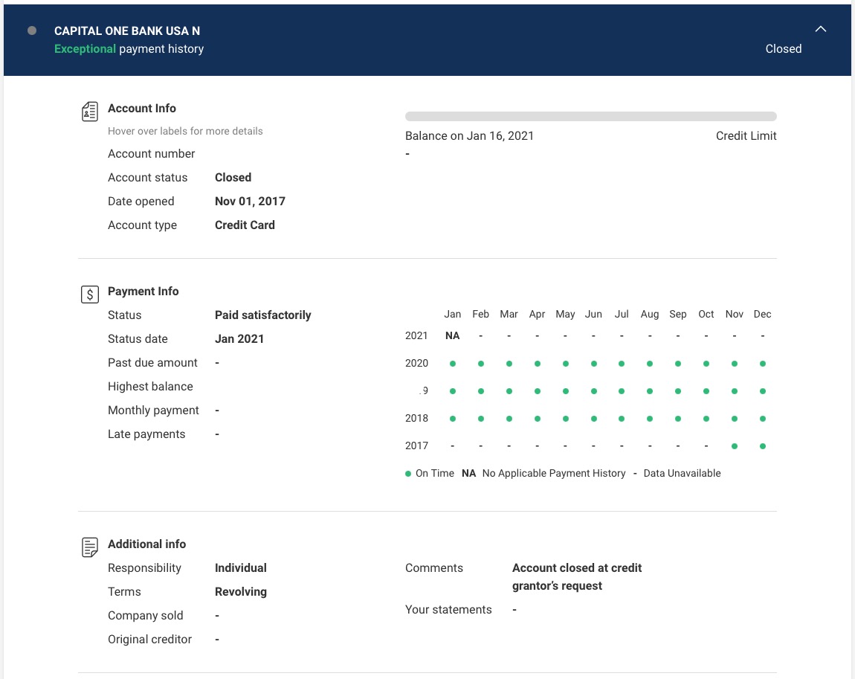The width and height of the screenshot is (855, 679).
Task: Click the Hover over labels hint text
Action: click(185, 132)
